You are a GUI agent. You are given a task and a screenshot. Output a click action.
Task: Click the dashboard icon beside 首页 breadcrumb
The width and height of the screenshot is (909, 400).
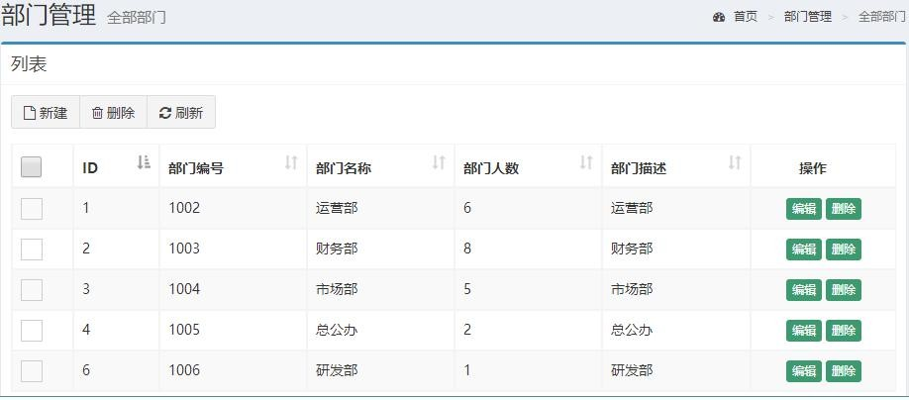pyautogui.click(x=719, y=17)
